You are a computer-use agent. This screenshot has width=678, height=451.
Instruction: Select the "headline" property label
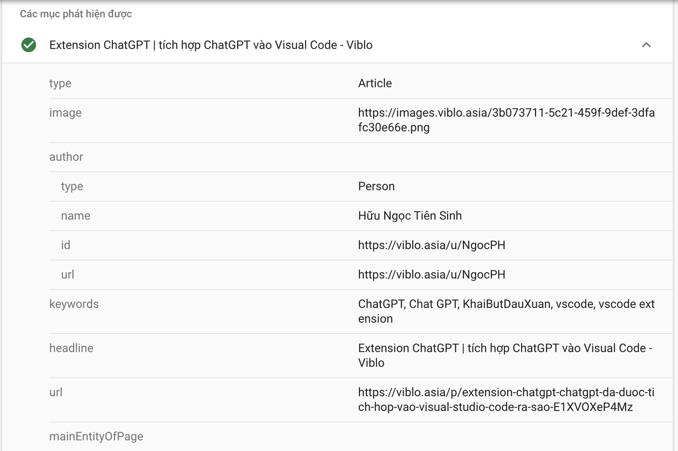(71, 348)
